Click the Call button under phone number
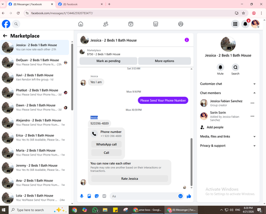 tap(106, 153)
